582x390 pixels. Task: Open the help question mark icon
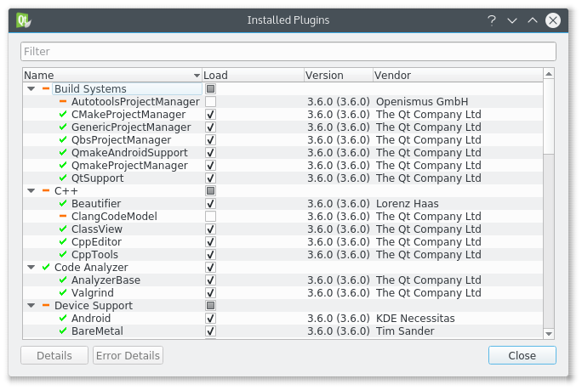492,20
